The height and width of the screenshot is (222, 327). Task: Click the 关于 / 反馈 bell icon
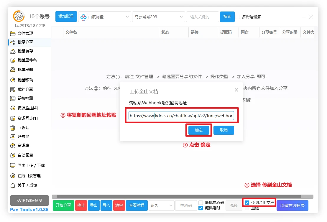click(x=13, y=185)
